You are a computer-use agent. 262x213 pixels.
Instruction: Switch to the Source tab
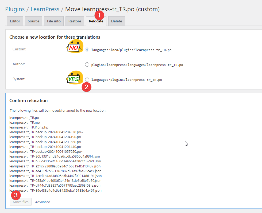(x=34, y=21)
